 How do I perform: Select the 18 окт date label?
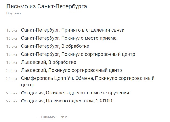(x=12, y=47)
